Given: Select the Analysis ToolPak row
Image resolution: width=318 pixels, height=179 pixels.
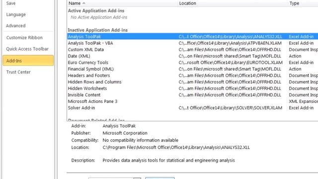Looking at the screenshot, I should [x=192, y=36].
